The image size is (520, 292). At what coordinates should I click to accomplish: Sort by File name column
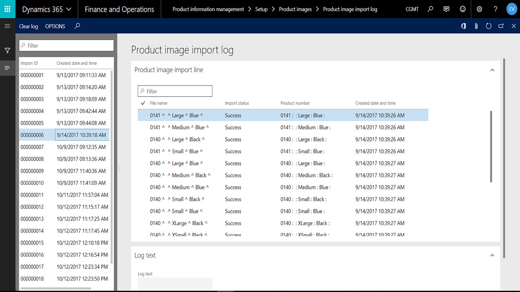tap(158, 103)
